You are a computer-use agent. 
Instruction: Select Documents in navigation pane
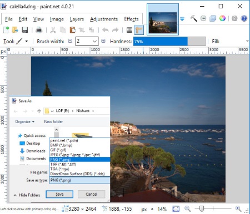(33, 159)
